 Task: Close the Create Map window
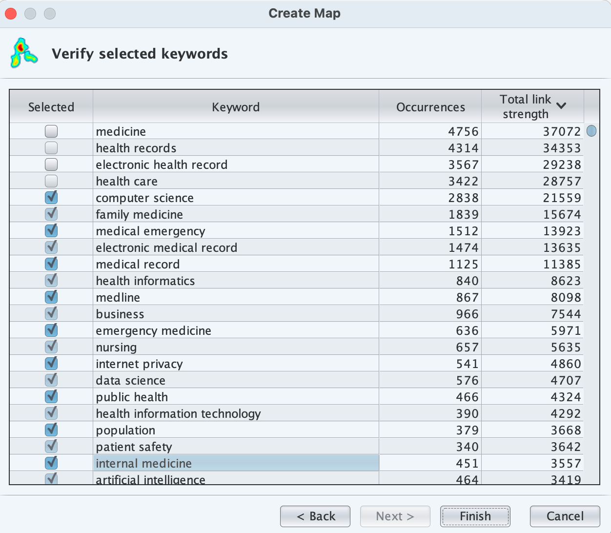[11, 14]
